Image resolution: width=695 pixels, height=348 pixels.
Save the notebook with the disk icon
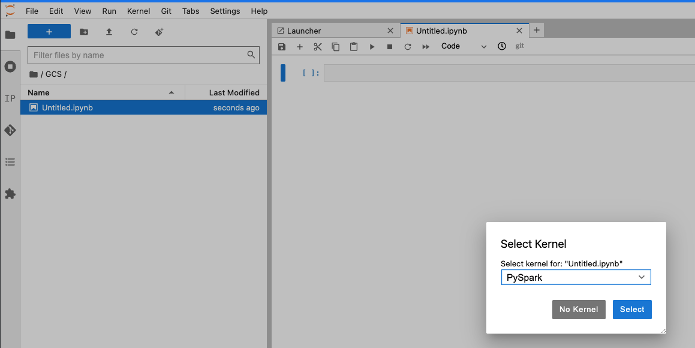click(282, 47)
